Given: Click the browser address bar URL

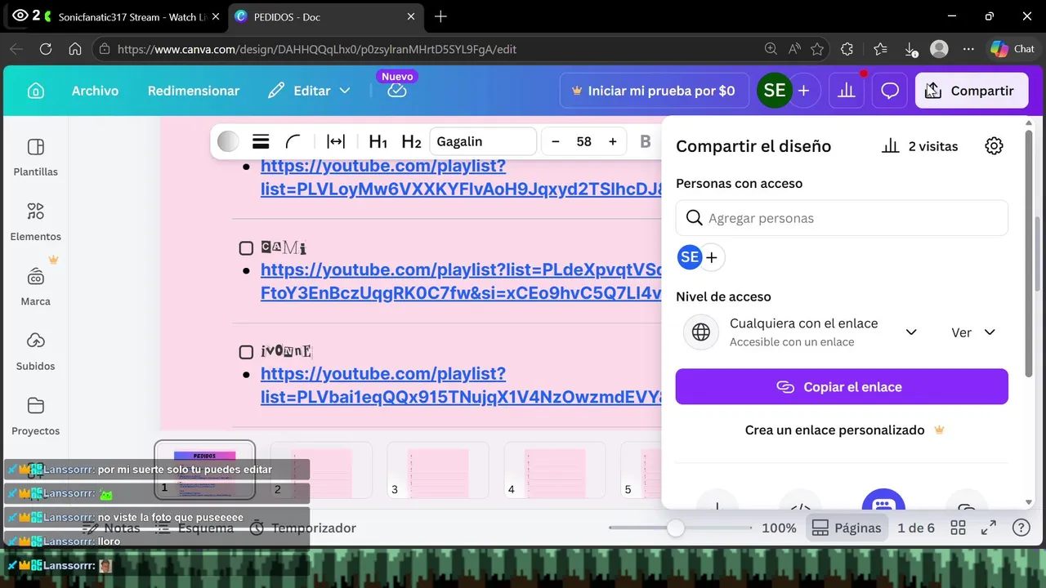Looking at the screenshot, I should coord(317,49).
